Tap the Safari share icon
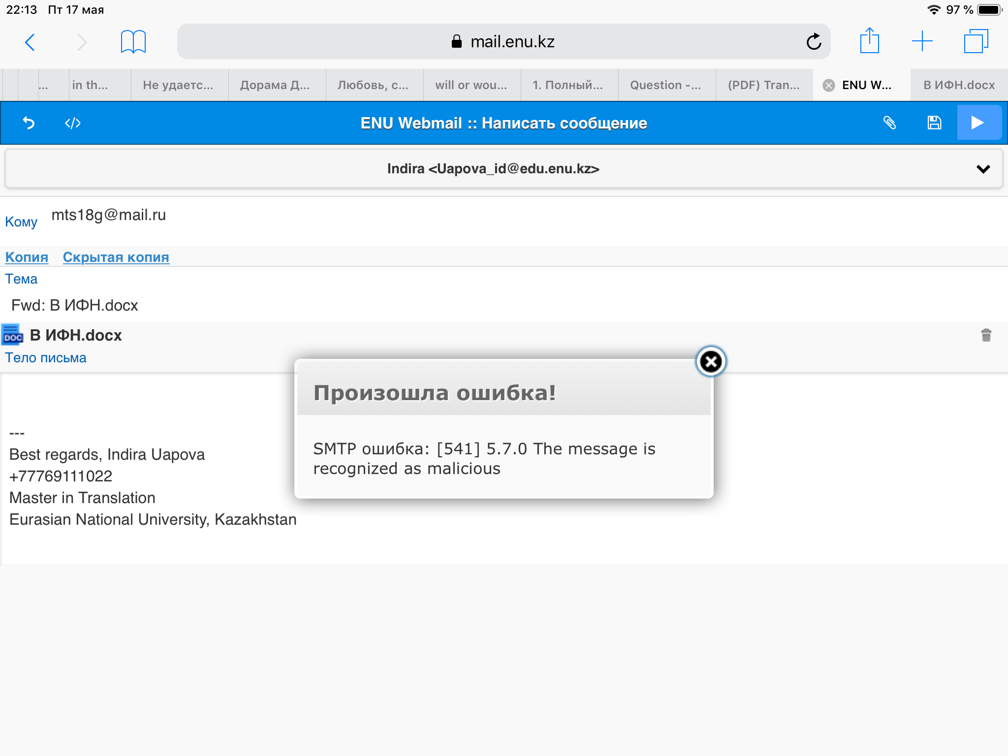Viewport: 1008px width, 756px height. 869,41
